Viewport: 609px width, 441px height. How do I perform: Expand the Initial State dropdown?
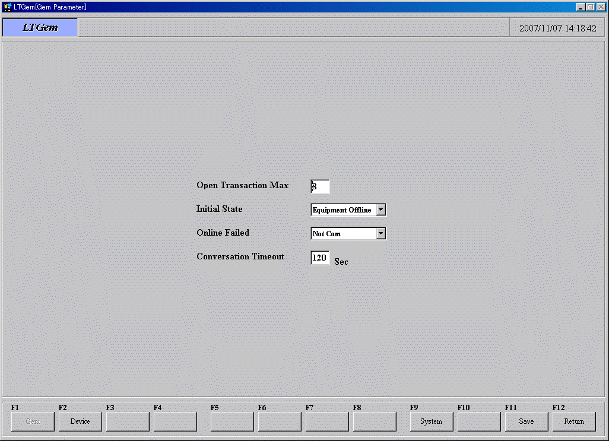pyautogui.click(x=381, y=210)
